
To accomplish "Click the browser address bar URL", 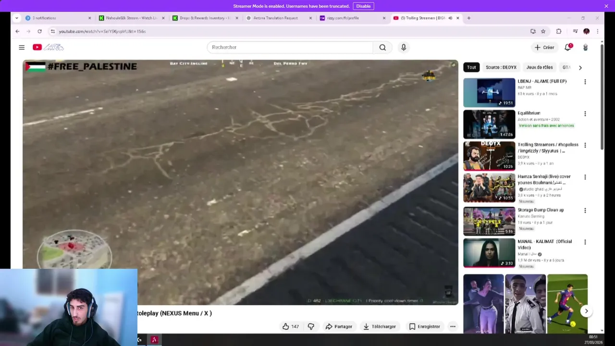I will 102,31.
